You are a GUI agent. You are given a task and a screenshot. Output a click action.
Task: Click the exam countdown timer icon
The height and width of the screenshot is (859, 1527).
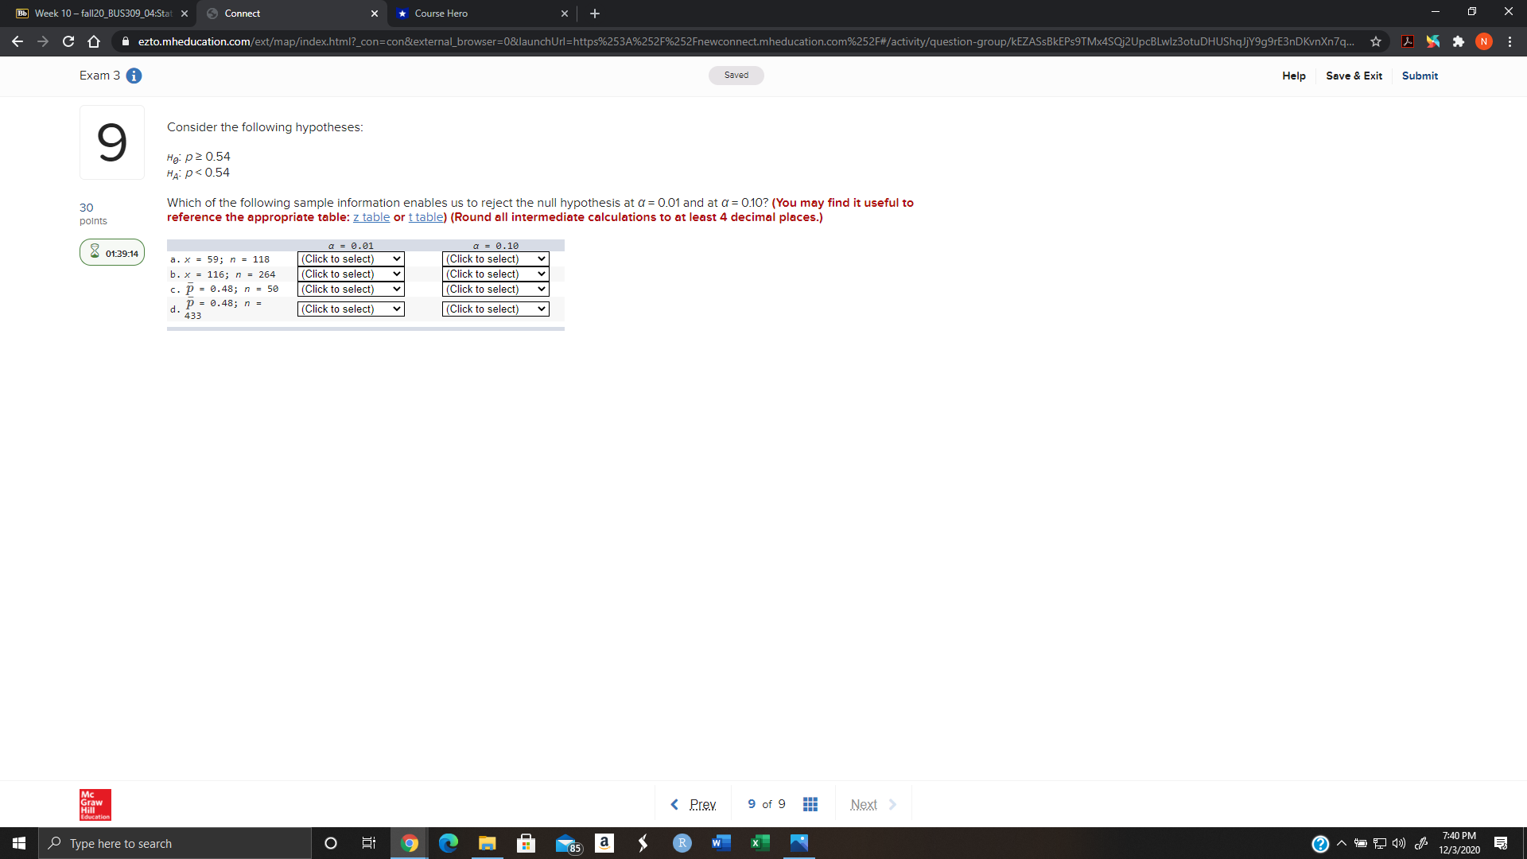[95, 252]
